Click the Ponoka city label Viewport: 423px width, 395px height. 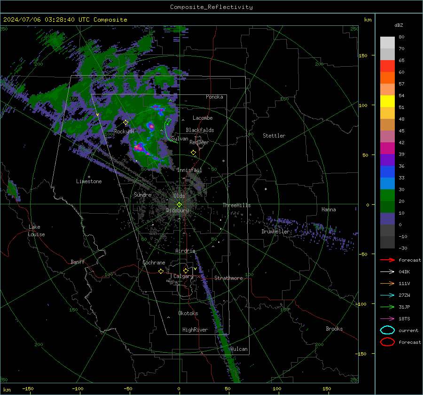point(214,97)
